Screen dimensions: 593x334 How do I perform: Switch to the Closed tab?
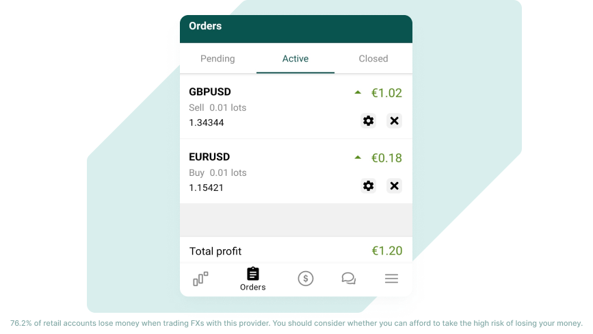(x=373, y=59)
